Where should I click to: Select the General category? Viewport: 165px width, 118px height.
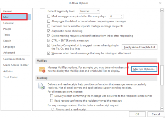[16, 11]
